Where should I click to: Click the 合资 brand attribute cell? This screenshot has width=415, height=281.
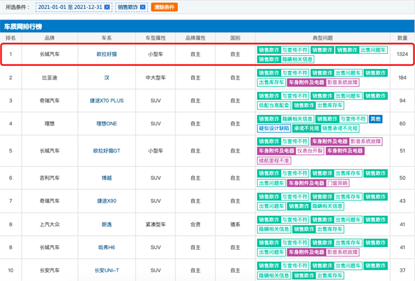tap(196, 225)
